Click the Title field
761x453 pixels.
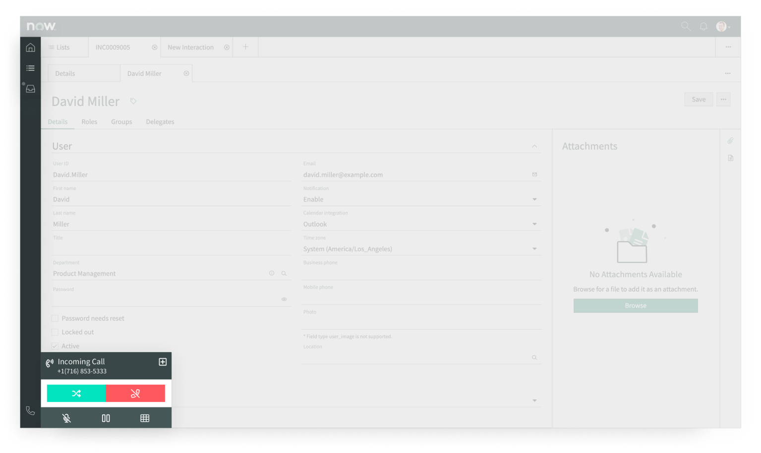[172, 249]
